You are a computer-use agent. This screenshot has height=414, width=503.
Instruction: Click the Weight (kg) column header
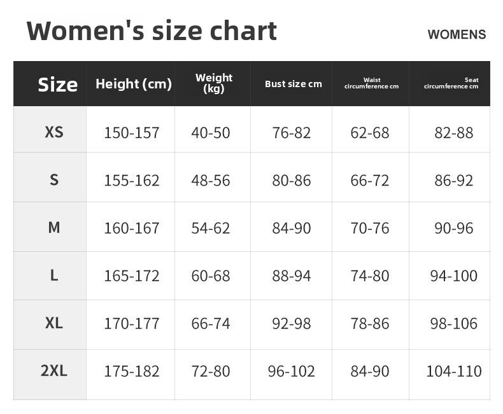pyautogui.click(x=213, y=83)
